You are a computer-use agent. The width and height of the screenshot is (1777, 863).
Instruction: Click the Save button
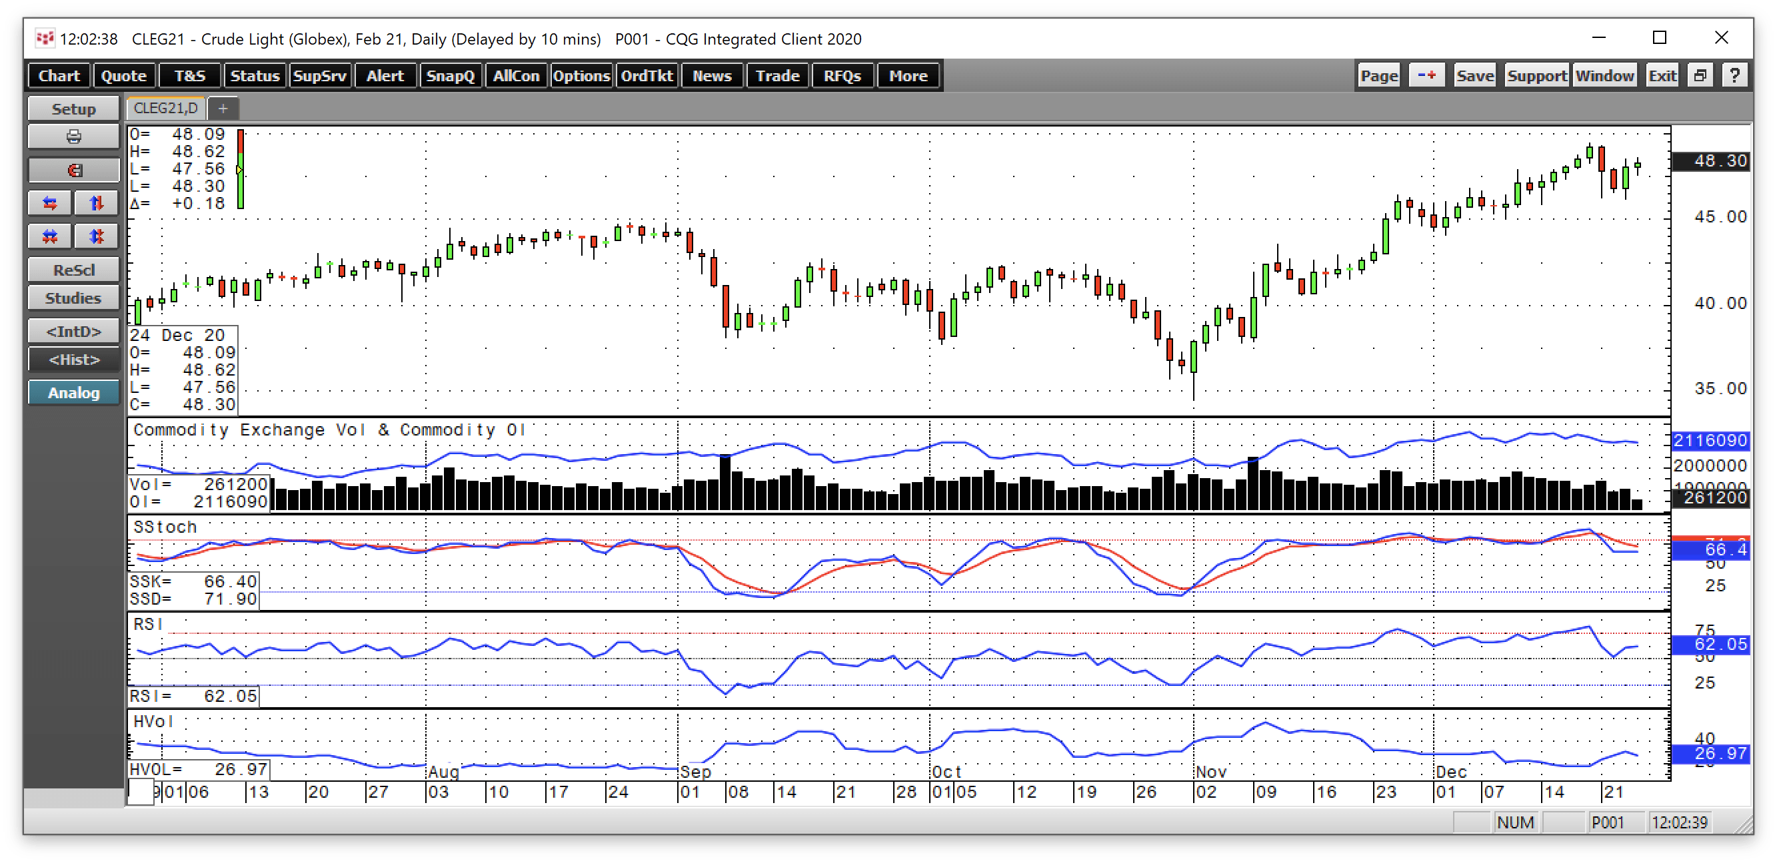tap(1474, 75)
